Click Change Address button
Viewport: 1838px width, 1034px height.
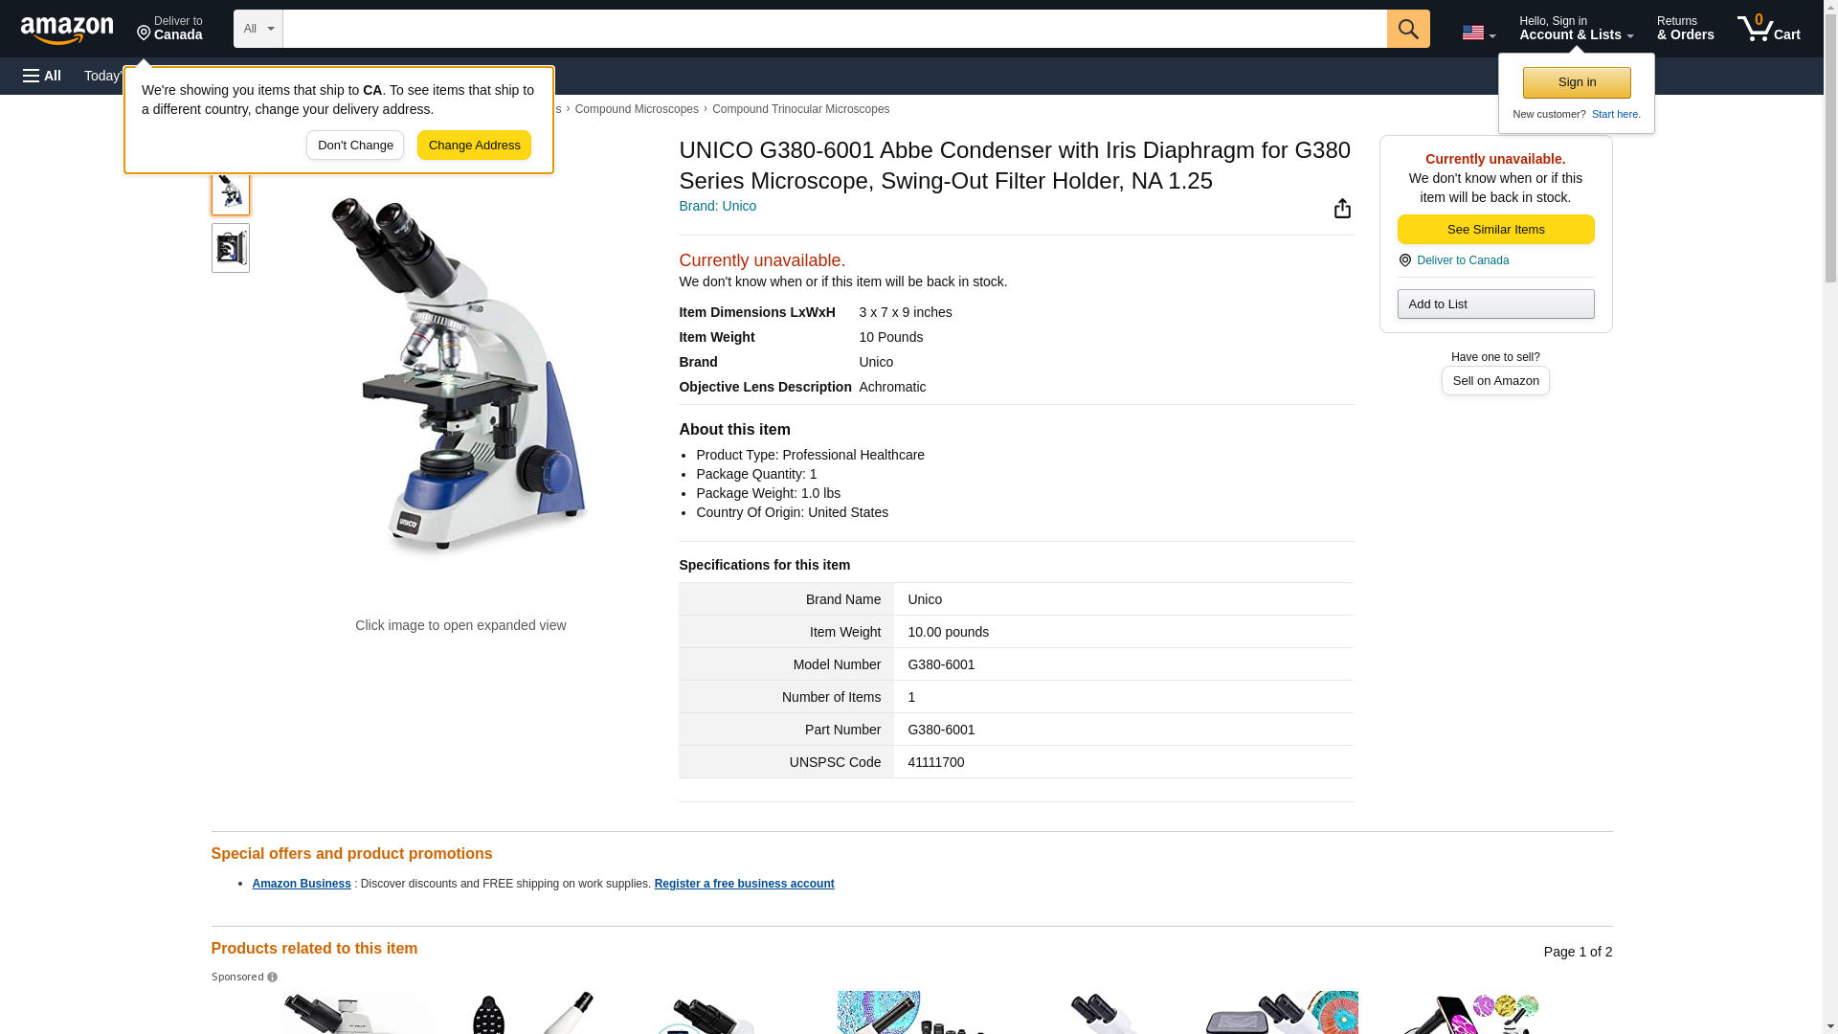[x=474, y=146]
